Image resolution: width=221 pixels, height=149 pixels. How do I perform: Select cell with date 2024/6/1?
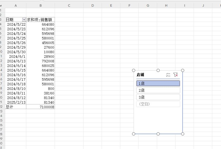(16, 57)
